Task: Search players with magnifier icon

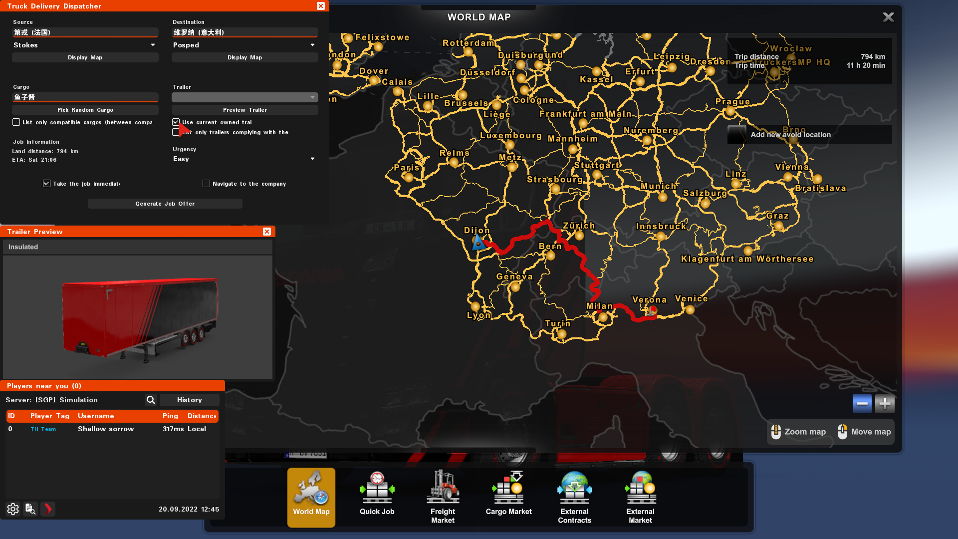Action: pos(151,400)
